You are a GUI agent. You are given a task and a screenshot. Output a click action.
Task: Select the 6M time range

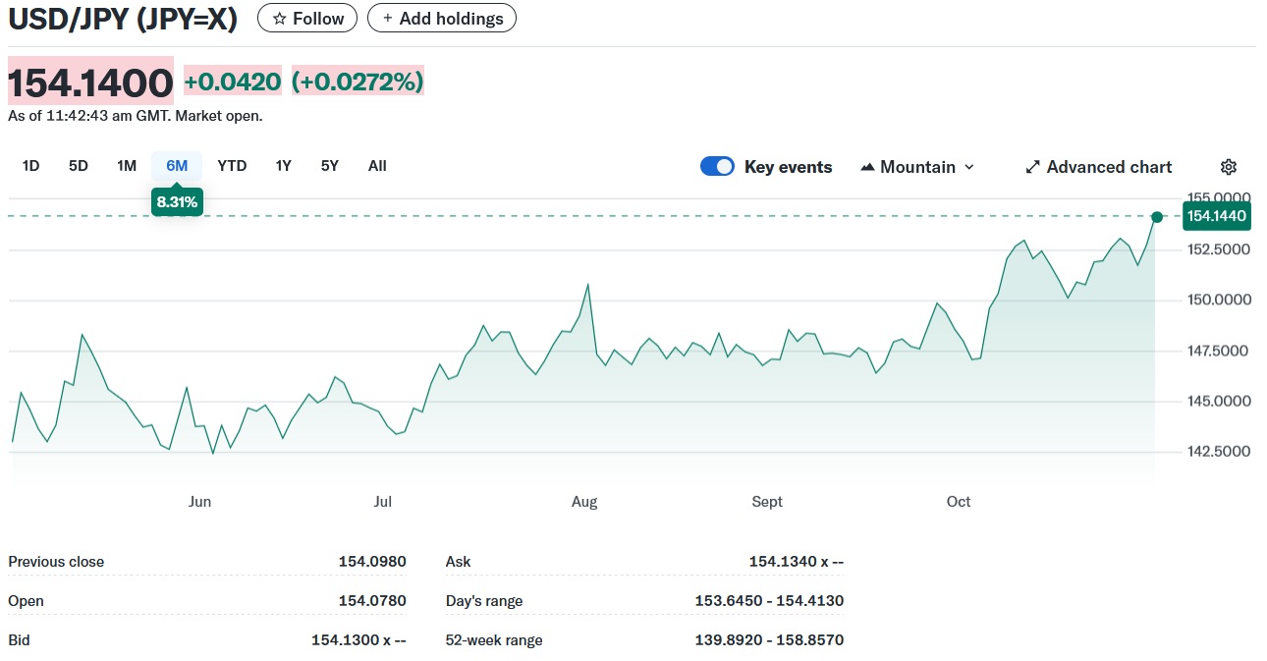point(177,166)
